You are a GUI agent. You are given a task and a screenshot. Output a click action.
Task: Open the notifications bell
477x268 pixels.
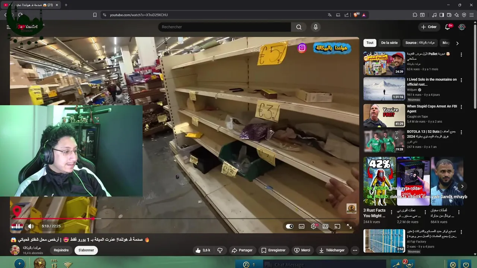[x=448, y=27]
